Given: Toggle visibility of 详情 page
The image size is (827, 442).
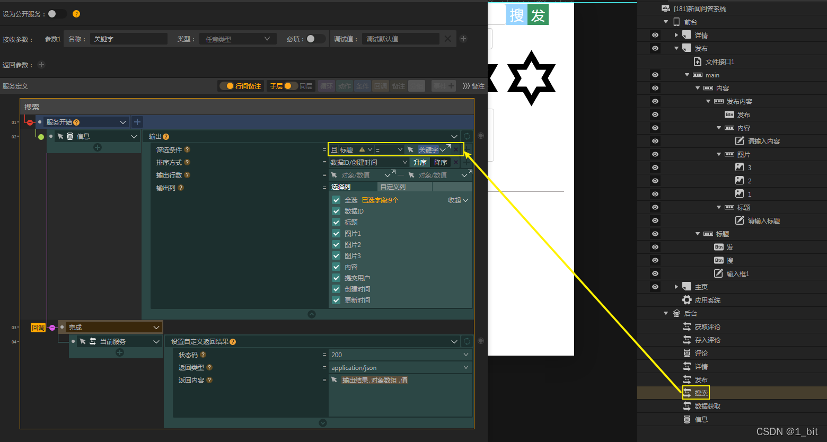Looking at the screenshot, I should point(655,35).
